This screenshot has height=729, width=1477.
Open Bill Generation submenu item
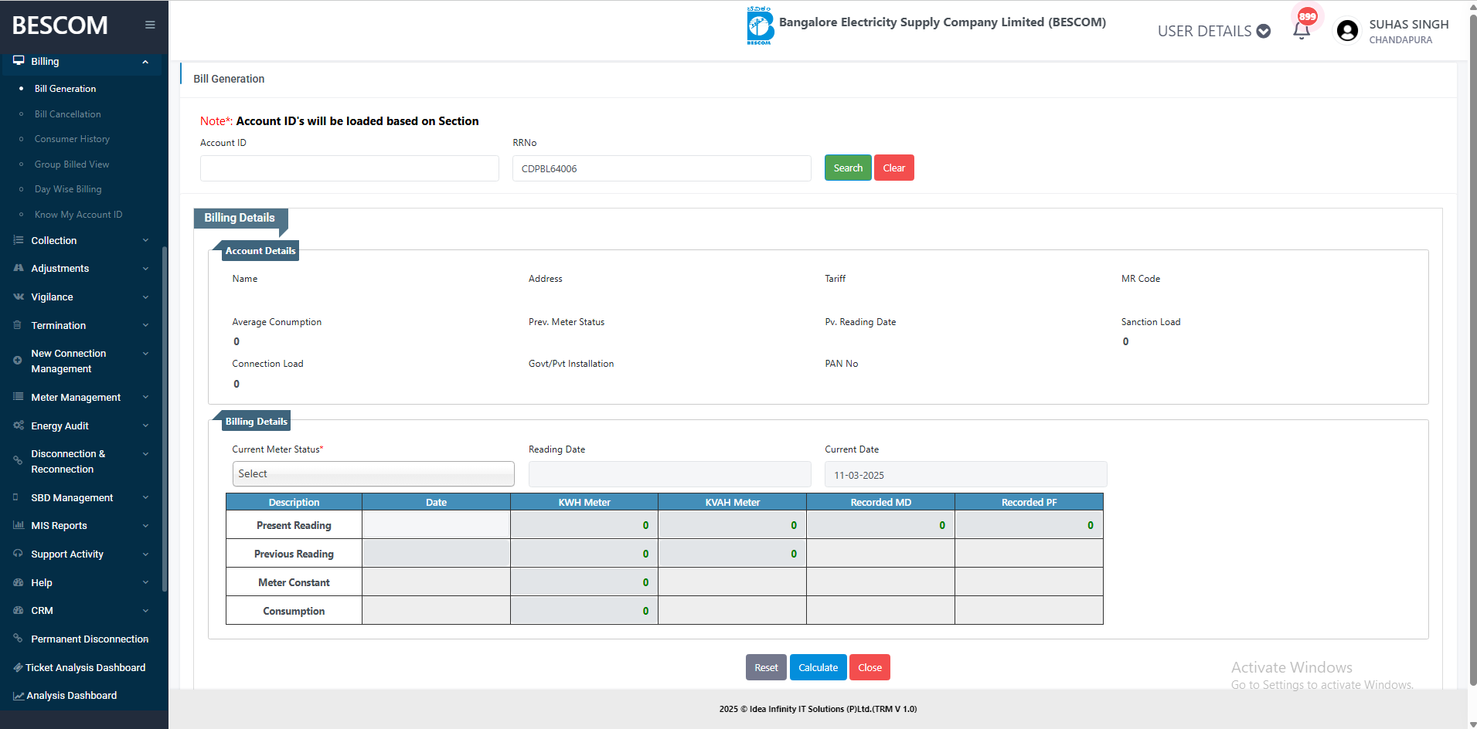(65, 89)
